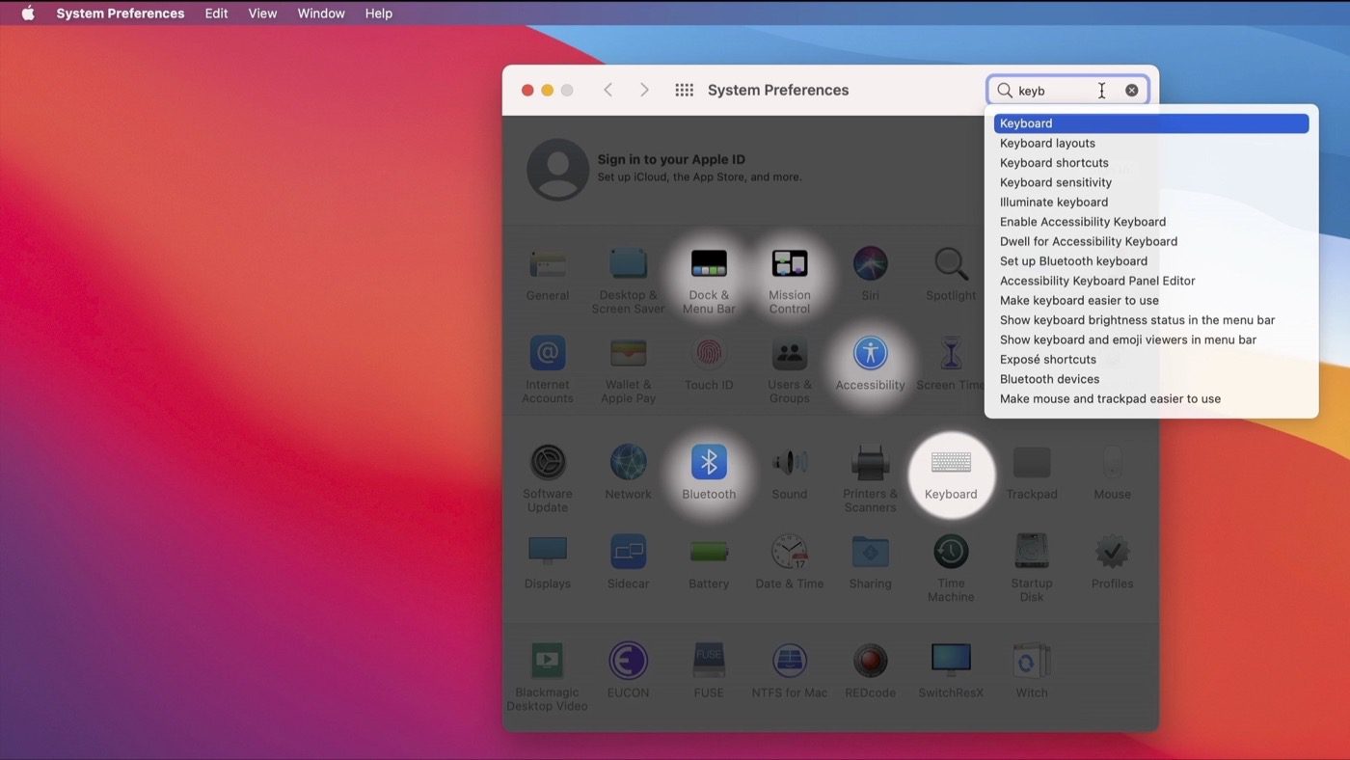Open the General preference pane
This screenshot has height=760, width=1350.
[x=548, y=263]
